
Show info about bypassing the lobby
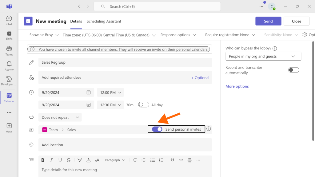pos(275,48)
